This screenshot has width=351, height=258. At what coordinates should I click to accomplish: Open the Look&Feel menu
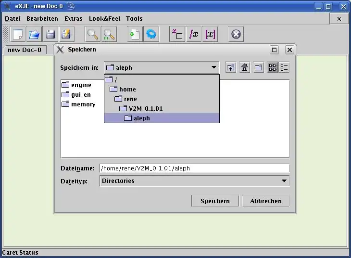[104, 19]
